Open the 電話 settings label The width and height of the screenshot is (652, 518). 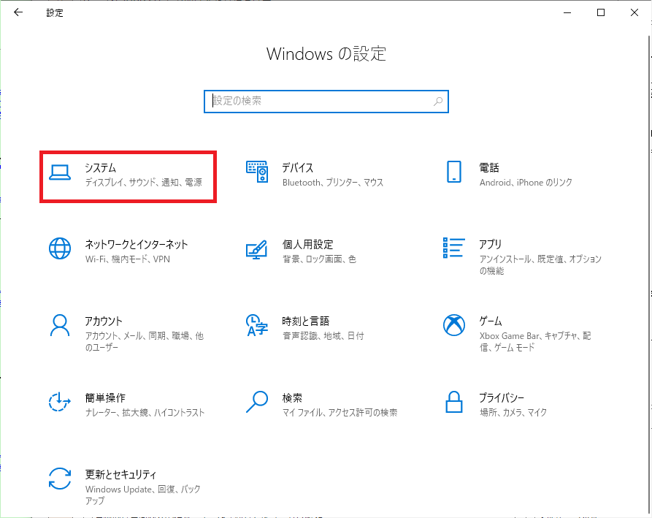pos(489,167)
